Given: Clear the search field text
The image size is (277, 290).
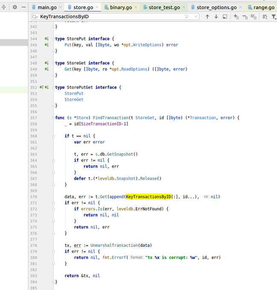Looking at the screenshot, I should click(x=196, y=17).
